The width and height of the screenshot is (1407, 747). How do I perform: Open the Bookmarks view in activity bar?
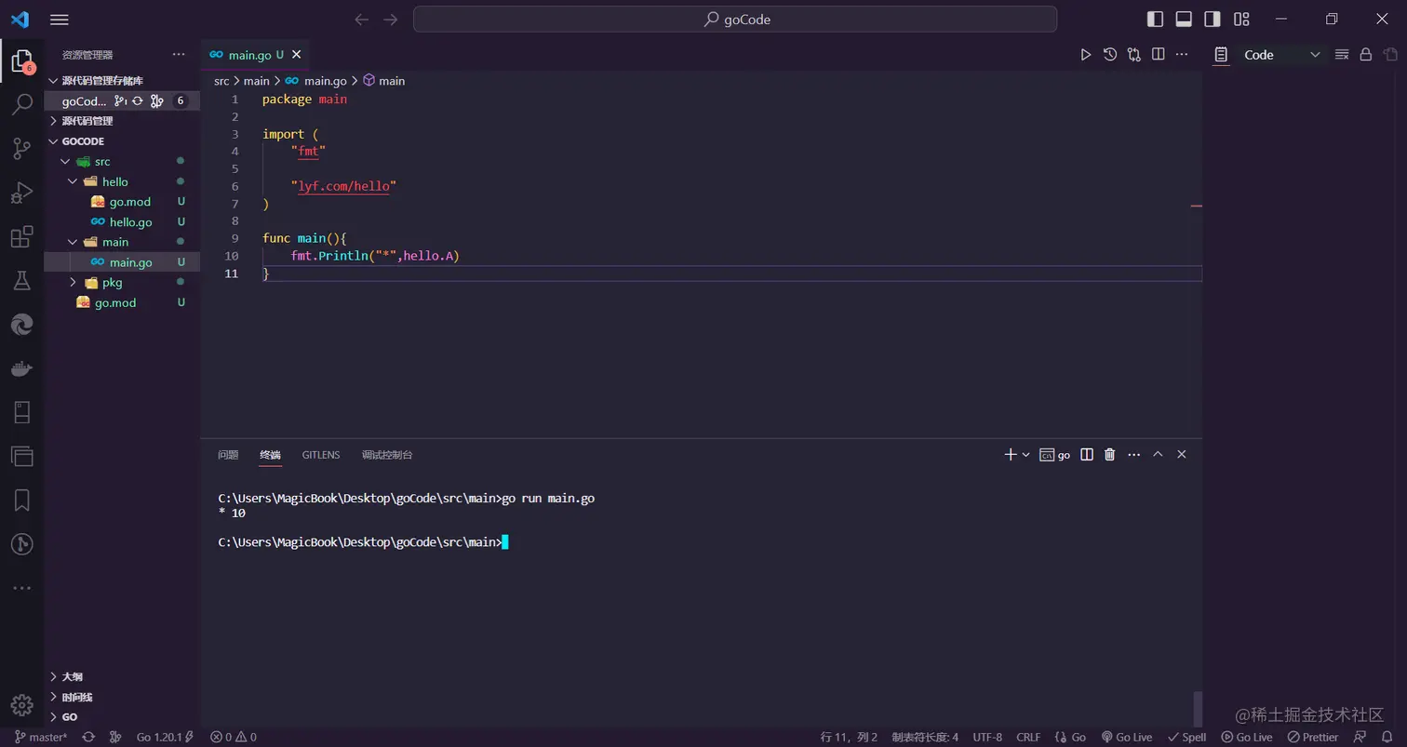click(21, 500)
